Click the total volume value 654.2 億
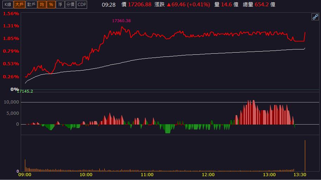321x180 pixels. click(x=265, y=5)
